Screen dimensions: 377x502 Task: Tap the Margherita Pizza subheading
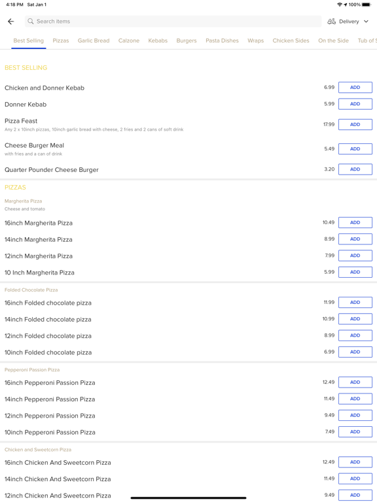pos(23,201)
